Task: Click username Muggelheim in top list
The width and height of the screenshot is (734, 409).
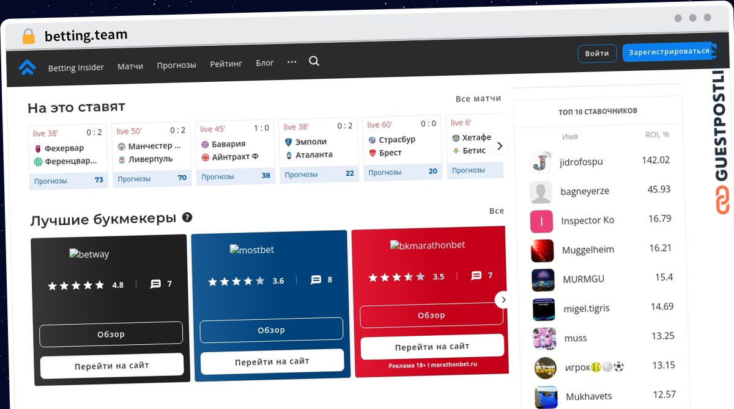Action: (x=588, y=250)
